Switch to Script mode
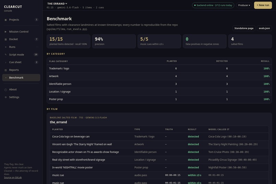The width and height of the screenshot is (276, 184). (21, 54)
